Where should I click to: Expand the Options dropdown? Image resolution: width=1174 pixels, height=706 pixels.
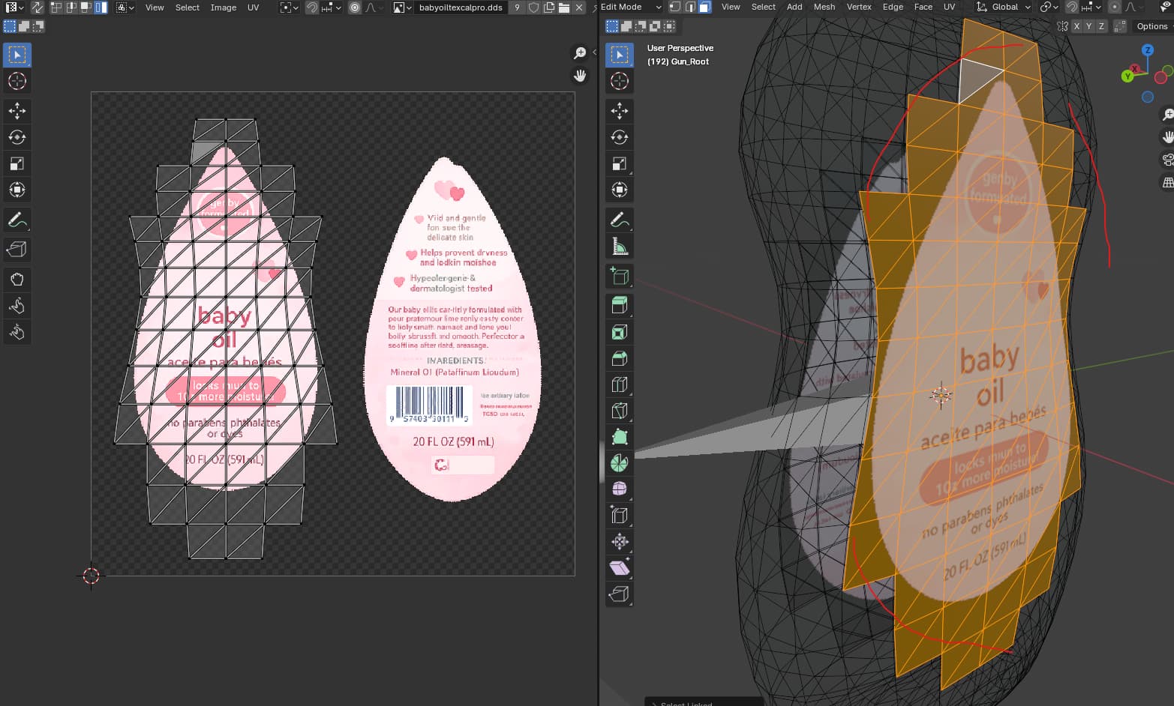pos(1152,26)
